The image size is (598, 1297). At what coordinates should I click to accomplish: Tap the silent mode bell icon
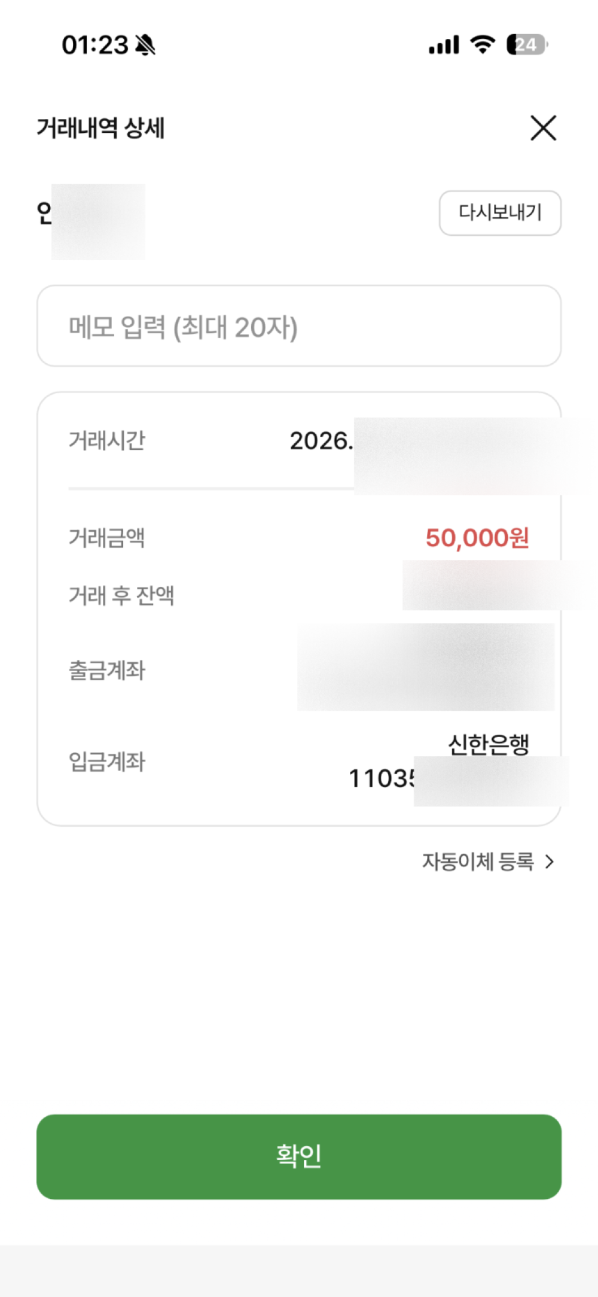pyautogui.click(x=145, y=45)
